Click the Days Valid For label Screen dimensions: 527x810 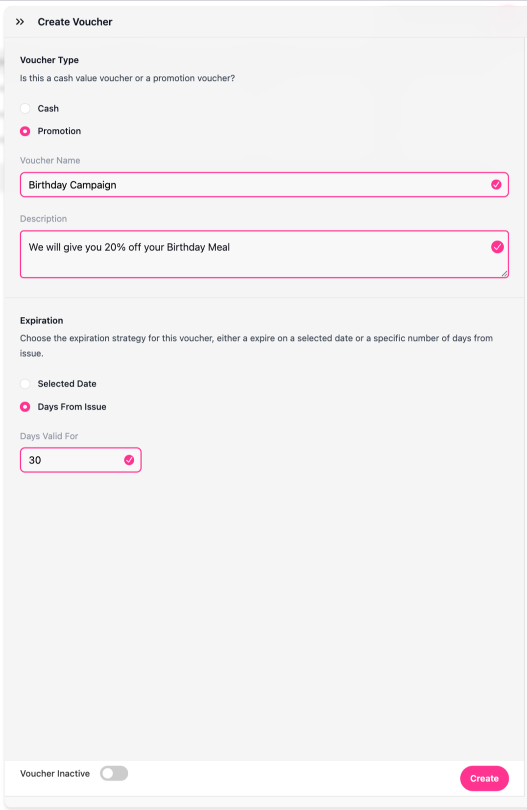point(49,436)
